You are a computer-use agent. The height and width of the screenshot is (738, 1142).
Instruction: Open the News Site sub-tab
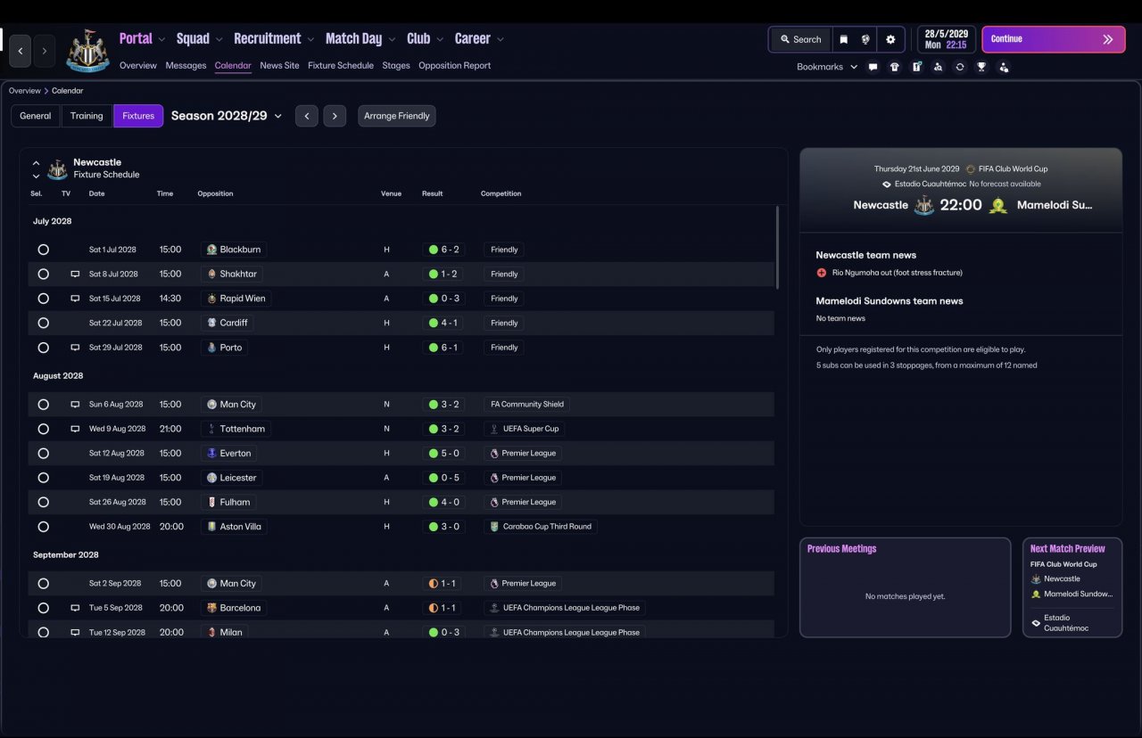tap(279, 66)
